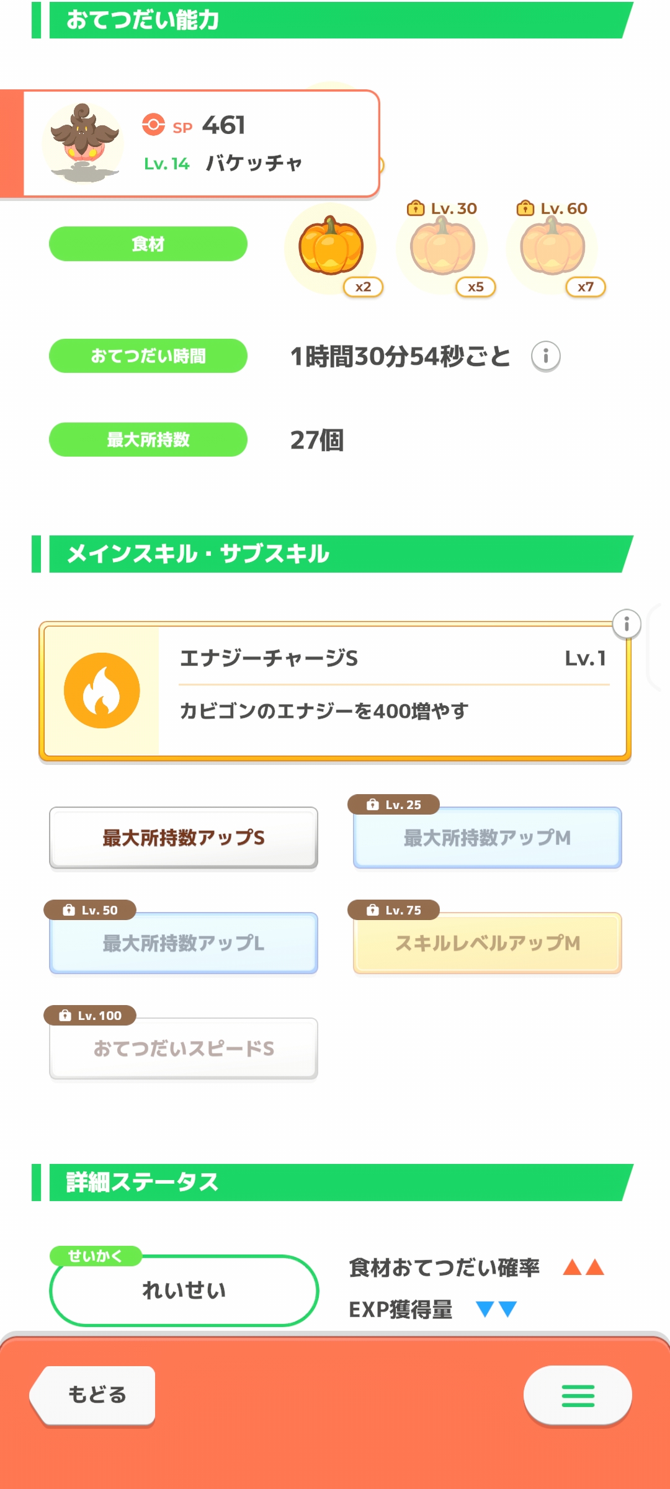Viewport: 670px width, 1489px height.
Task: Tap the れいせい nature box
Action: (x=184, y=1290)
